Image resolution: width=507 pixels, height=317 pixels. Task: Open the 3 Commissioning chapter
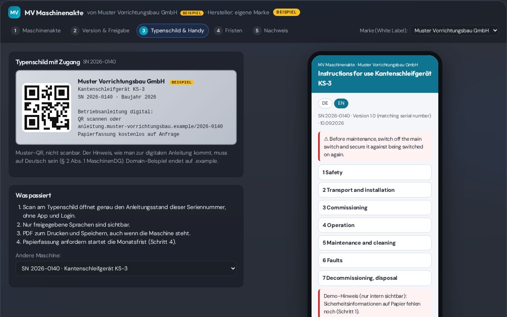click(x=375, y=208)
